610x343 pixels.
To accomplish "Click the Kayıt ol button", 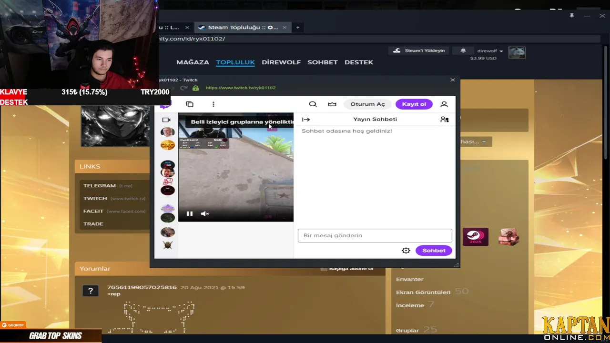I will (414, 104).
